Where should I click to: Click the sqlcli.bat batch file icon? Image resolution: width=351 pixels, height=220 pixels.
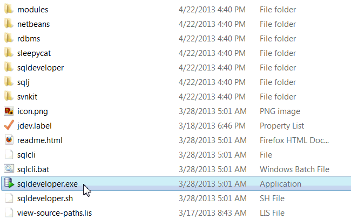tap(8, 169)
